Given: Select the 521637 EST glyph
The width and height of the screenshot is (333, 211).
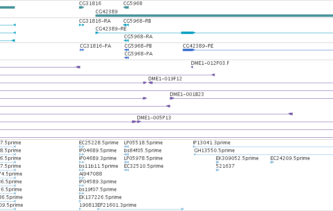Looking at the screenshot, I should (218, 170).
